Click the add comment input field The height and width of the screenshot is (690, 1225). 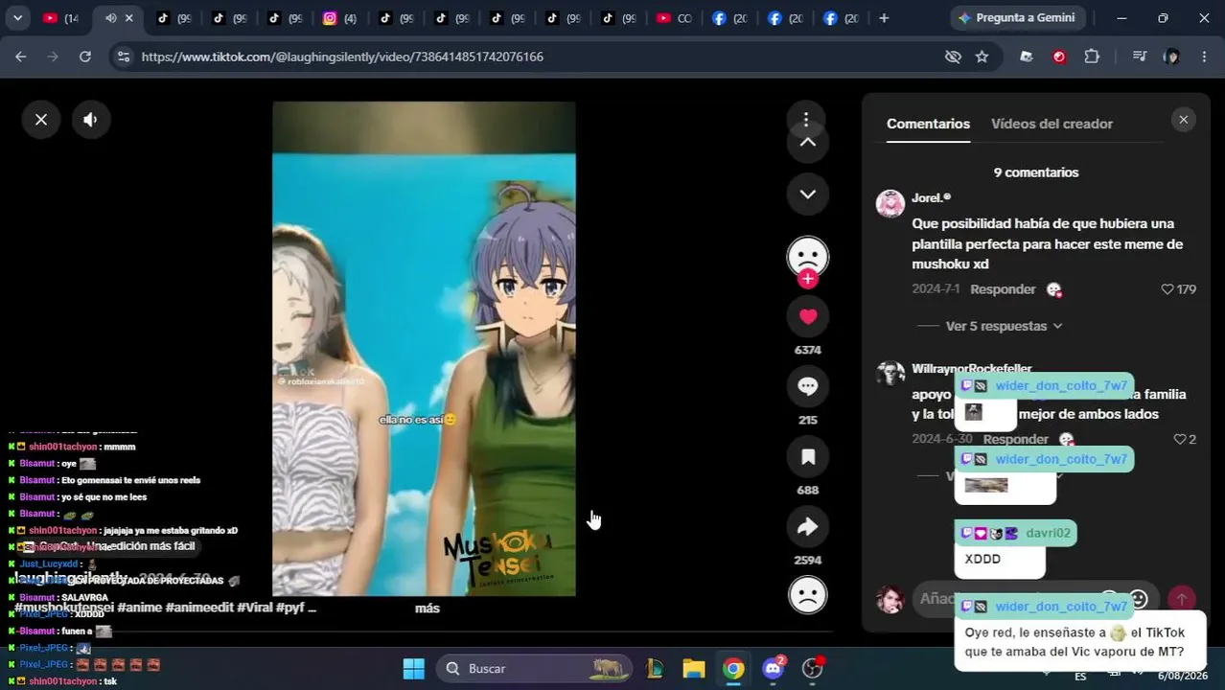[x=1034, y=599]
